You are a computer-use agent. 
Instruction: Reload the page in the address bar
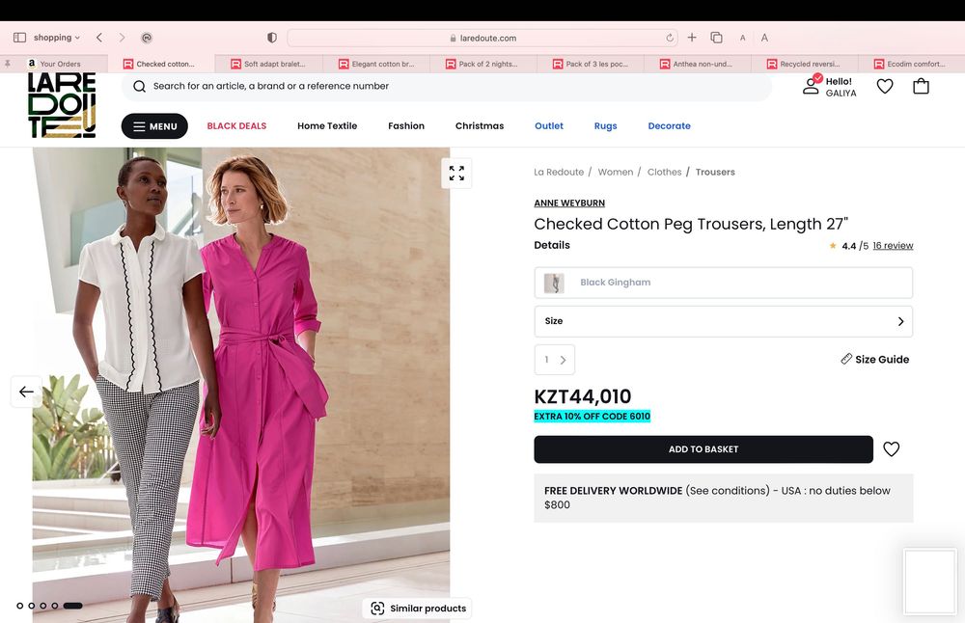(x=670, y=38)
